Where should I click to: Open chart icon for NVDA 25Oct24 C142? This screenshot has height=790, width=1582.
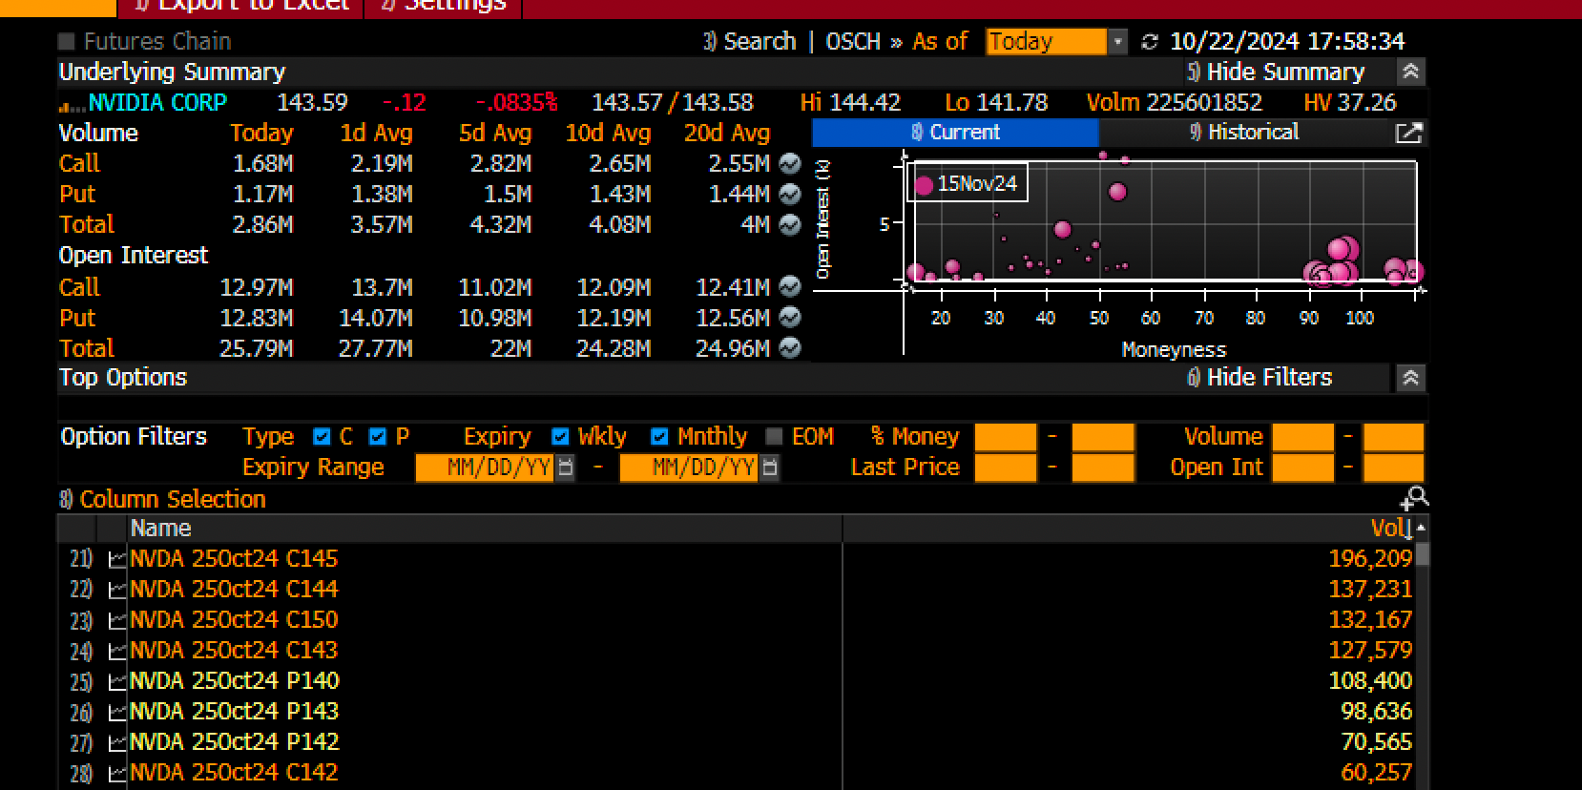tap(117, 774)
